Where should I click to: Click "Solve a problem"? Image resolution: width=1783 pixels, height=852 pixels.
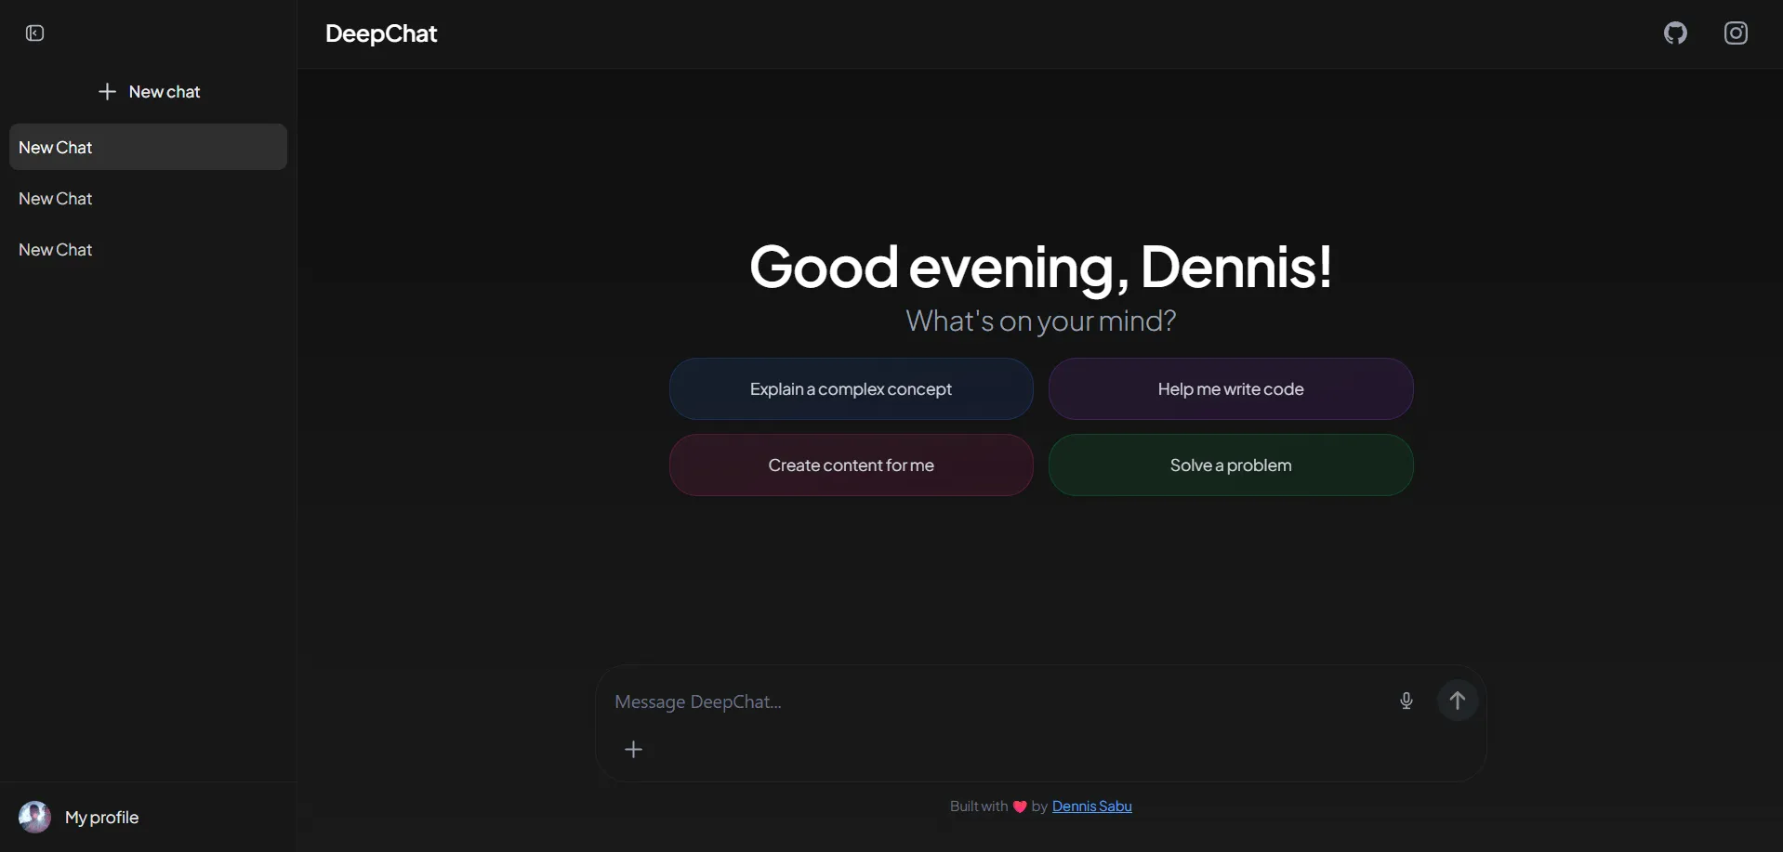[1230, 465]
